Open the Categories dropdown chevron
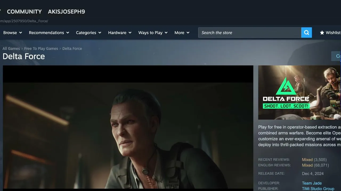The image size is (341, 191). click(x=100, y=33)
